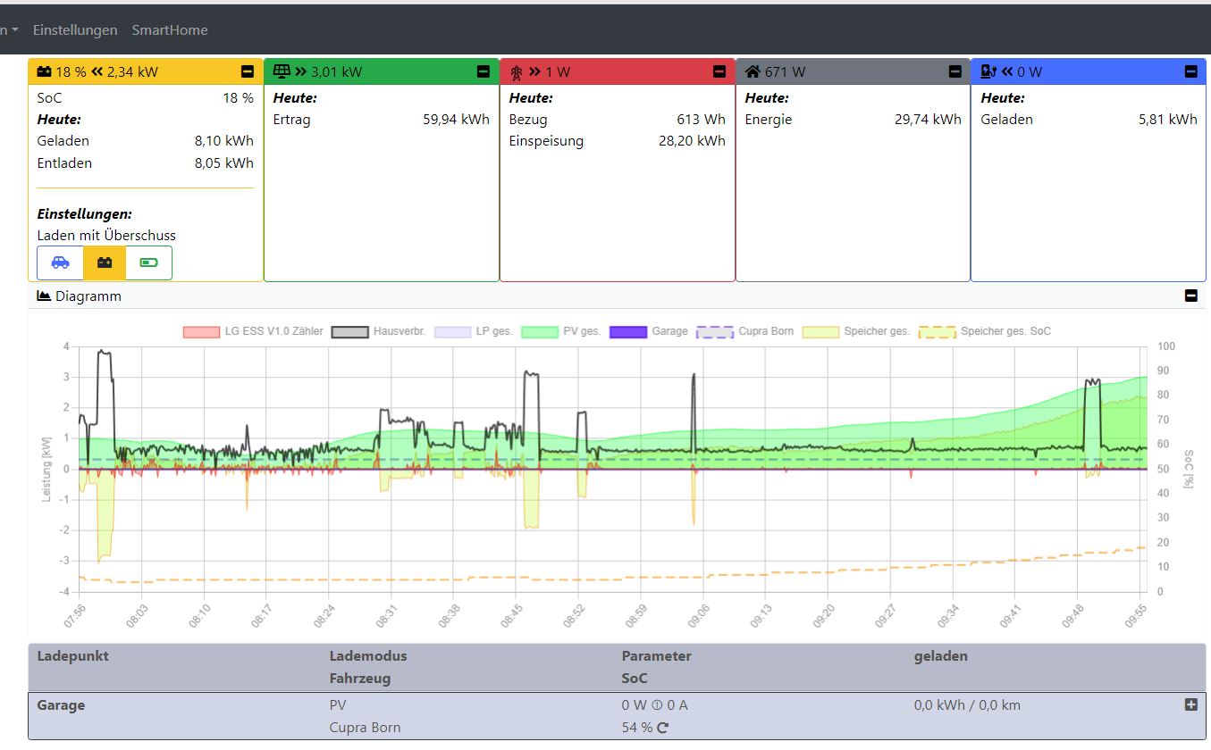
Task: Toggle Speicher ges. SoC legend series
Action: point(985,331)
